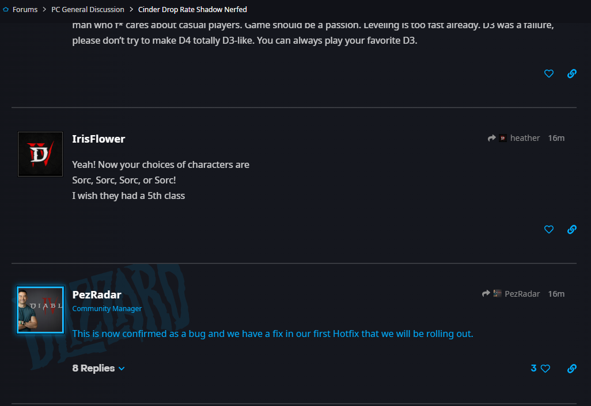Viewport: 591px width, 406px height.
Task: Click the reply arrow icon beside PezRadar
Action: point(486,294)
